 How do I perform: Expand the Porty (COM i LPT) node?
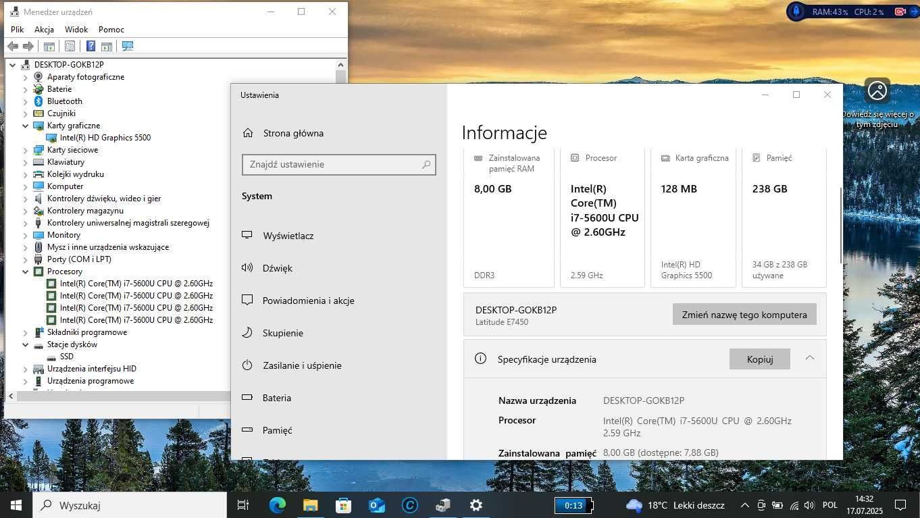(x=26, y=259)
